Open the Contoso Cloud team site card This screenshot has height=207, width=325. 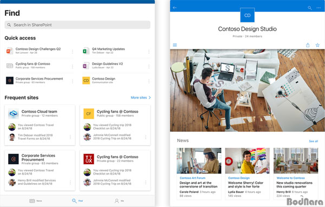point(40,125)
